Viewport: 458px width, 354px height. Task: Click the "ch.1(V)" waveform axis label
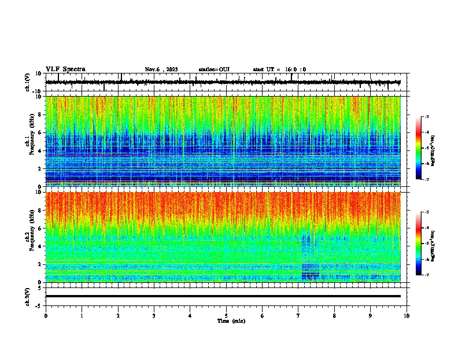(x=28, y=82)
